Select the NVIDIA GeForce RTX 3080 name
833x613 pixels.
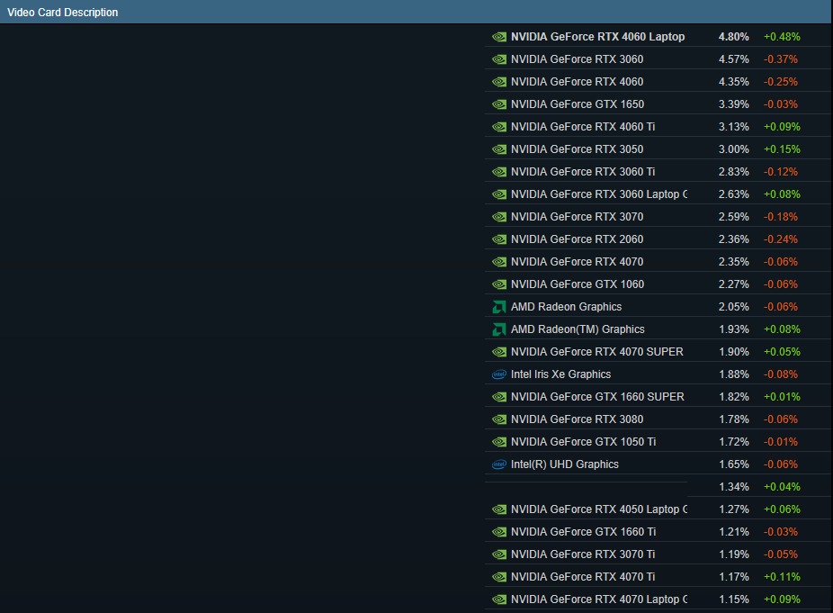point(577,419)
